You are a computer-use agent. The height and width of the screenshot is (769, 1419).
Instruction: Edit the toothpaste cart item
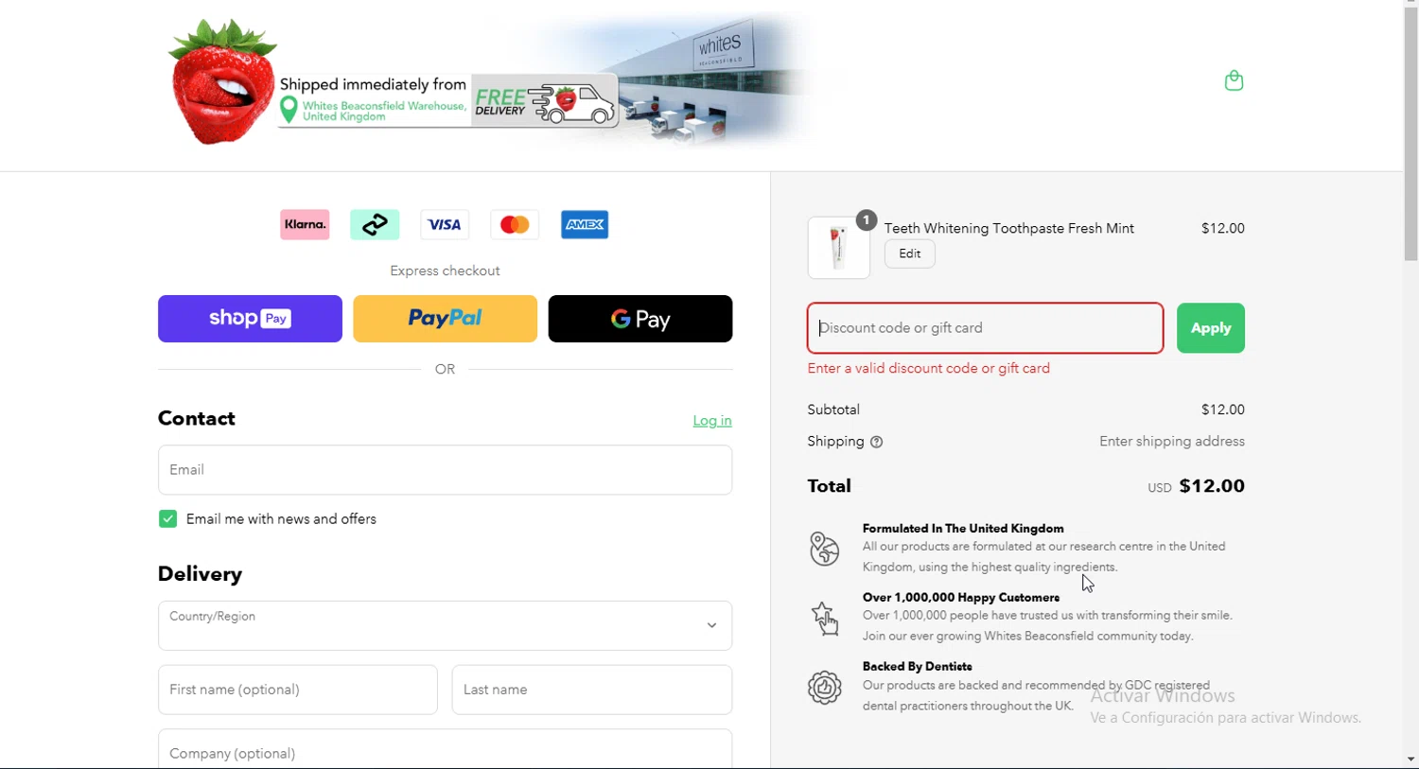910,253
